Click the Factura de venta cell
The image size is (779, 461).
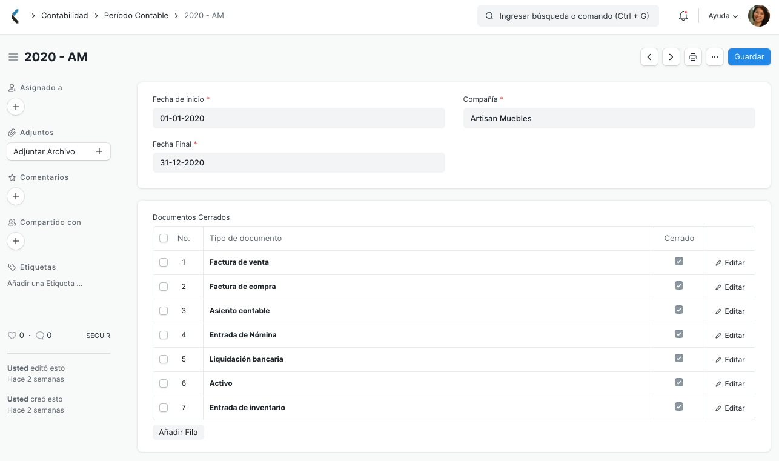click(x=428, y=262)
